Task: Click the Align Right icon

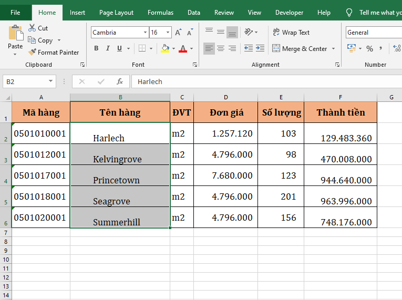Action: point(232,49)
